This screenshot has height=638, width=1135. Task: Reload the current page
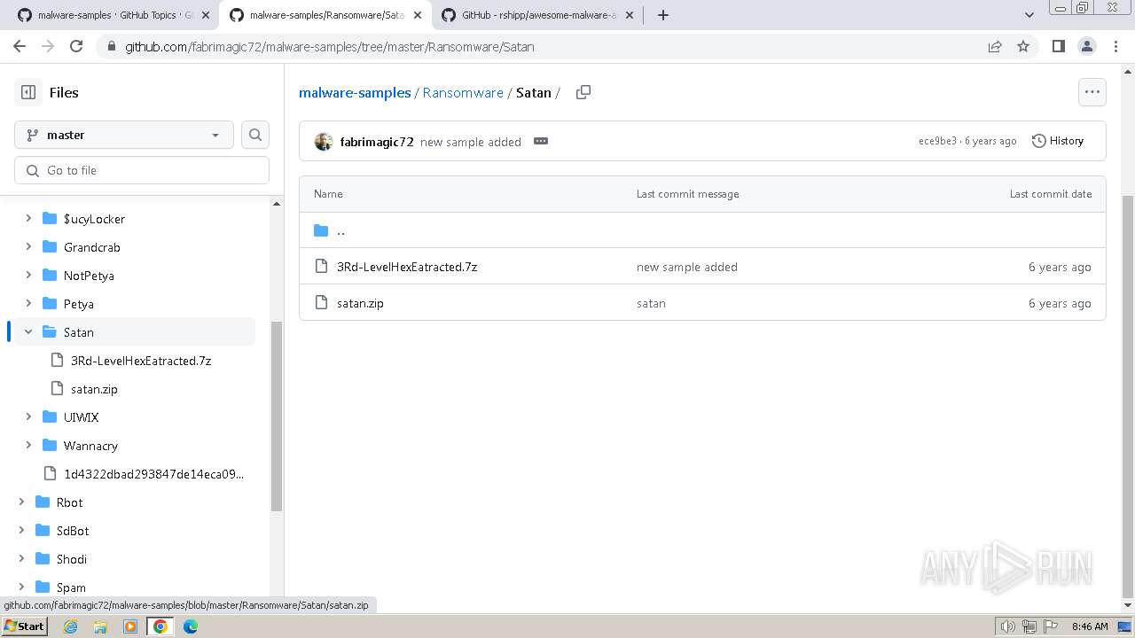click(x=76, y=46)
